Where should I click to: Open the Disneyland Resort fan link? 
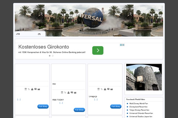(138, 107)
